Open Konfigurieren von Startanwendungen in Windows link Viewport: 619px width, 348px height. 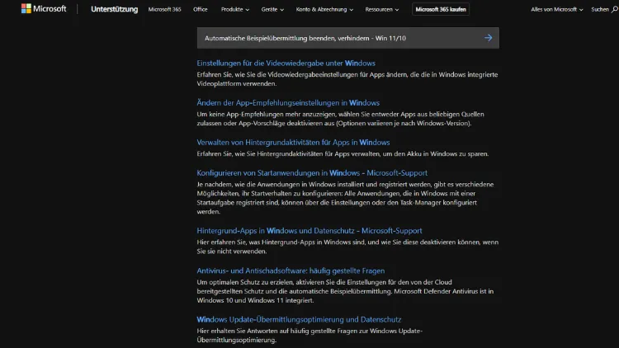click(312, 173)
